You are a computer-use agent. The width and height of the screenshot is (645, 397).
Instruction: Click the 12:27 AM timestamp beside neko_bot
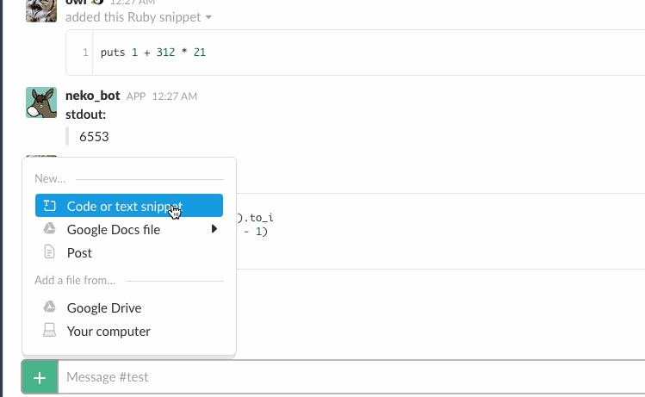pos(174,96)
